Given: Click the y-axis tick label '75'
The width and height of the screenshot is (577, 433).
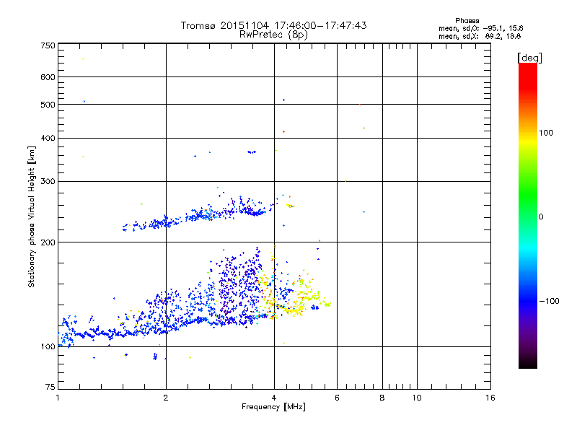Looking at the screenshot, I should click(x=50, y=387).
